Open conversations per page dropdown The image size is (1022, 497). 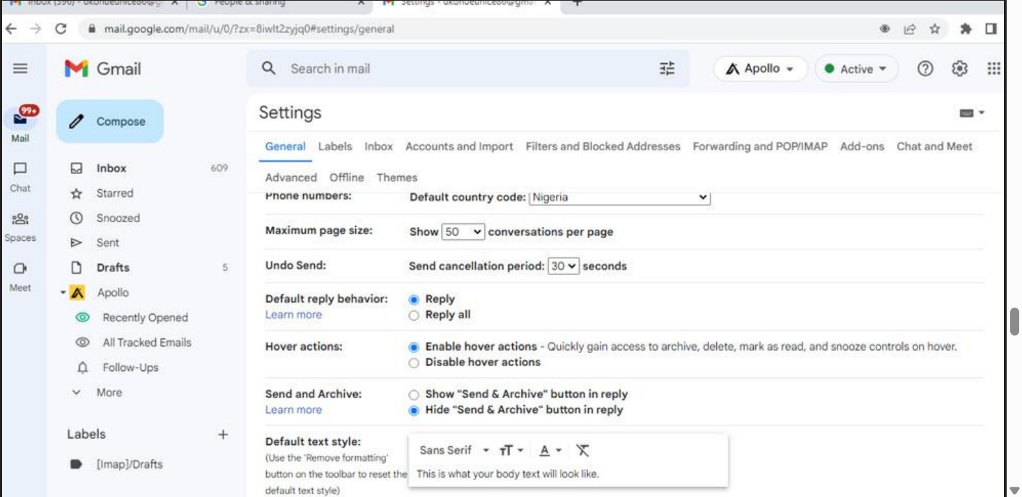pyautogui.click(x=463, y=232)
